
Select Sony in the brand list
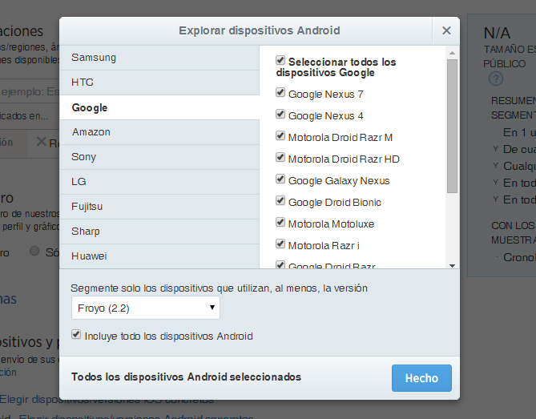point(159,157)
